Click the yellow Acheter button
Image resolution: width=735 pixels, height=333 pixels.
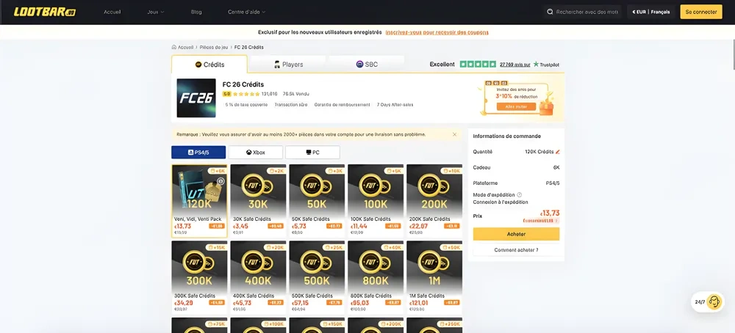tap(516, 234)
